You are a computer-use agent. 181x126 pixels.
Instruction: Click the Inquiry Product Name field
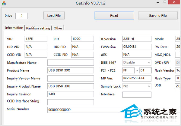(x=71, y=86)
